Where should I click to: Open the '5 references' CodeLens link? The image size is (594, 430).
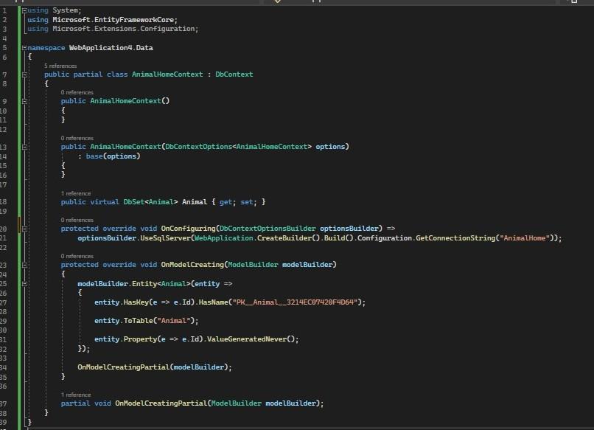coord(60,66)
